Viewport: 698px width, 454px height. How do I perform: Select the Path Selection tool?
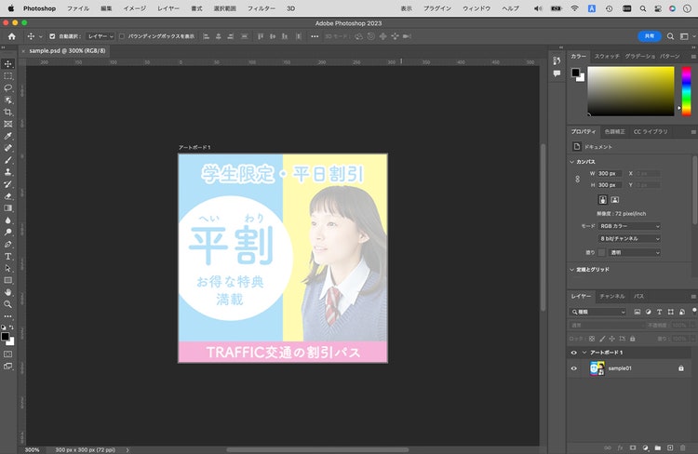pos(8,268)
